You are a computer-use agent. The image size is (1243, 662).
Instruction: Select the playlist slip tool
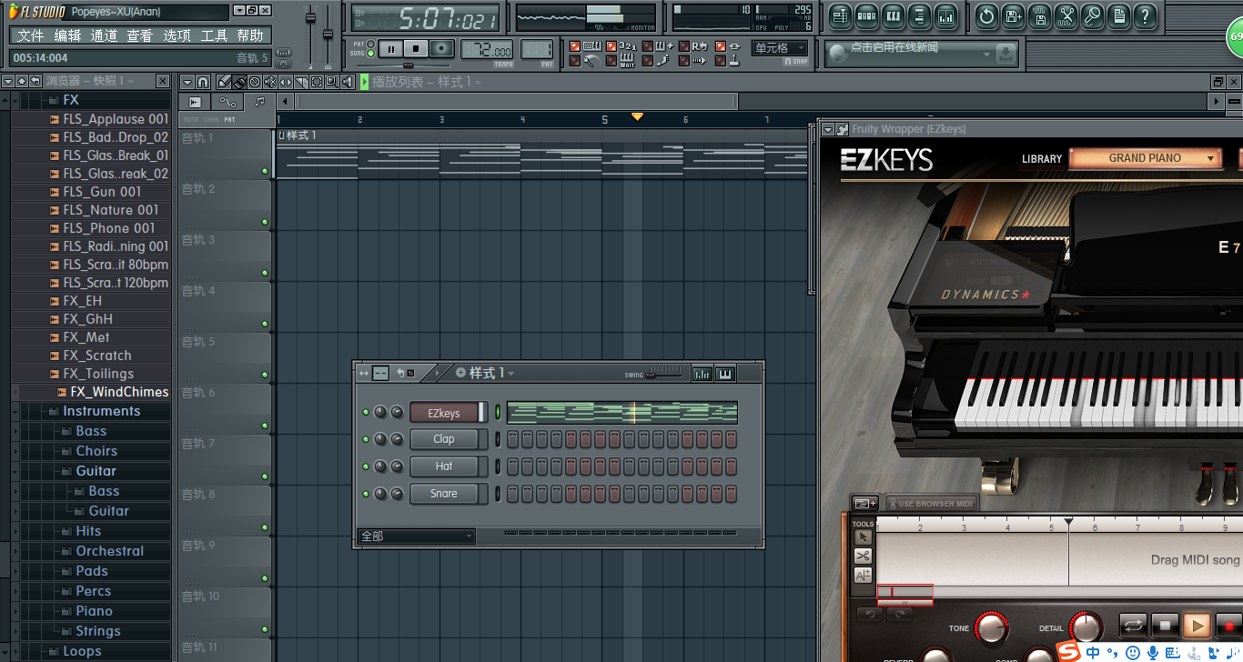[285, 82]
